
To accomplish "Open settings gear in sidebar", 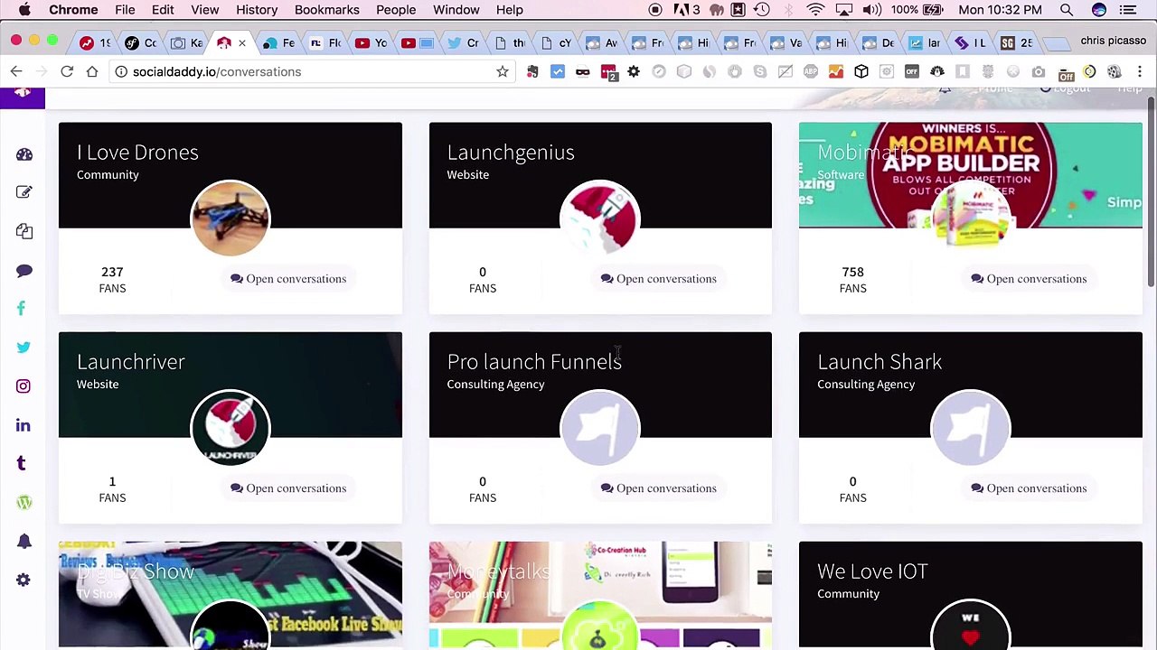I will tap(24, 580).
